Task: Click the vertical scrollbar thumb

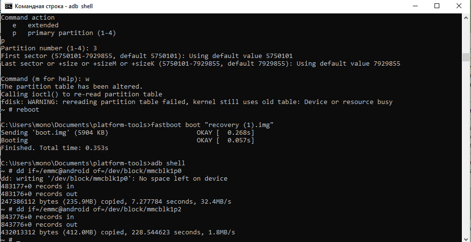Action: [x=466, y=57]
